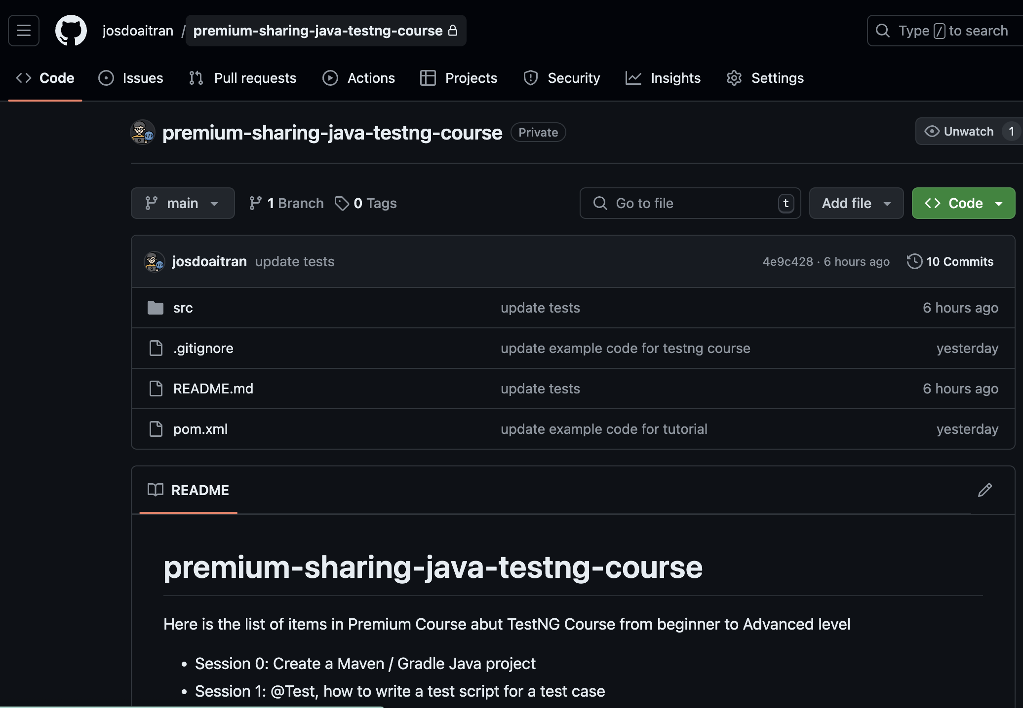This screenshot has height=708, width=1023.
Task: Click the commit history clock icon
Action: click(x=914, y=261)
